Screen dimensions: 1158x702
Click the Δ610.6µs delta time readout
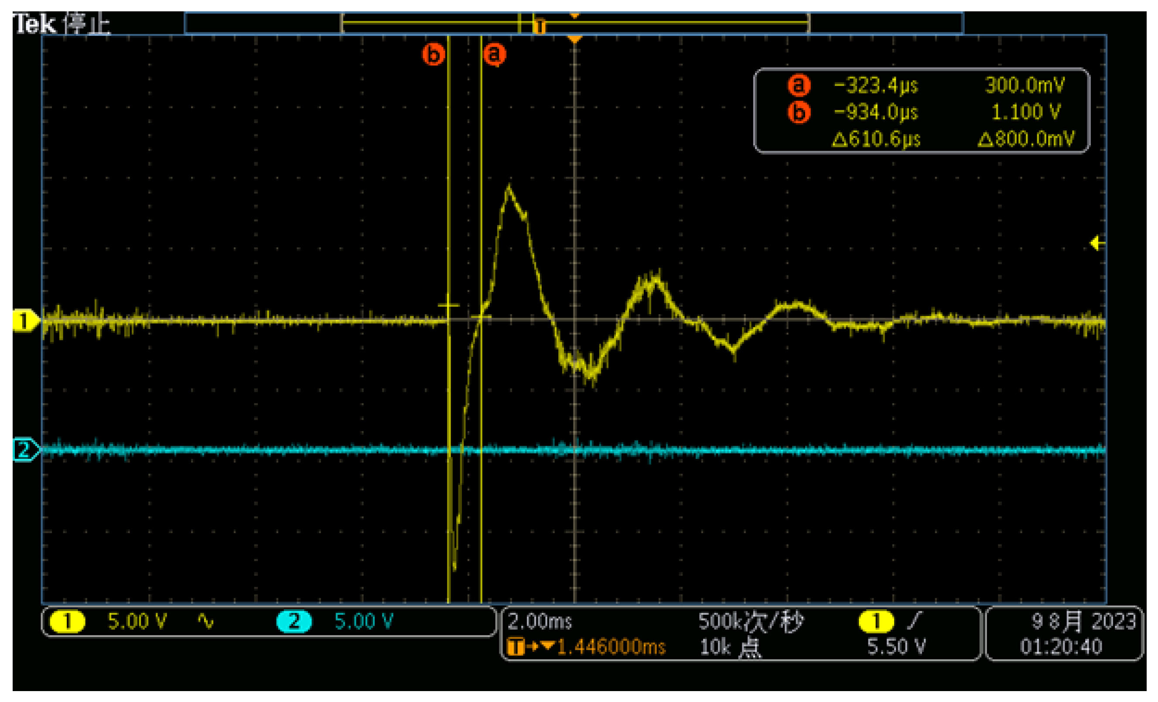(x=875, y=139)
